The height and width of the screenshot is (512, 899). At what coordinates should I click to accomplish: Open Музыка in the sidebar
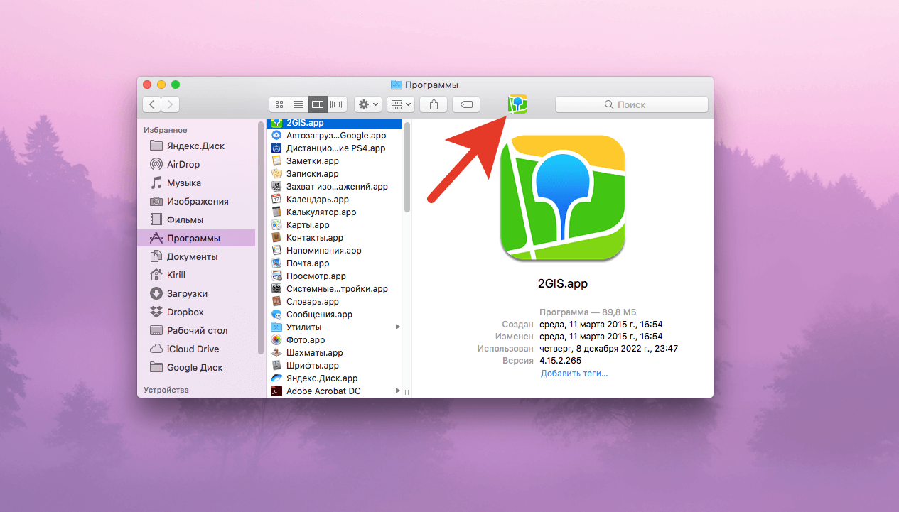click(196, 183)
